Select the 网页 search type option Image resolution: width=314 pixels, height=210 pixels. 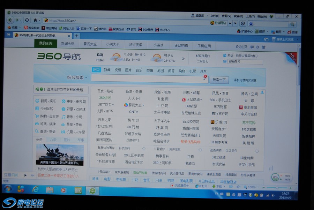tap(96, 70)
